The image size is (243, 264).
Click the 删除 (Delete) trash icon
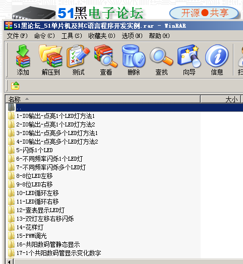[x=134, y=60]
